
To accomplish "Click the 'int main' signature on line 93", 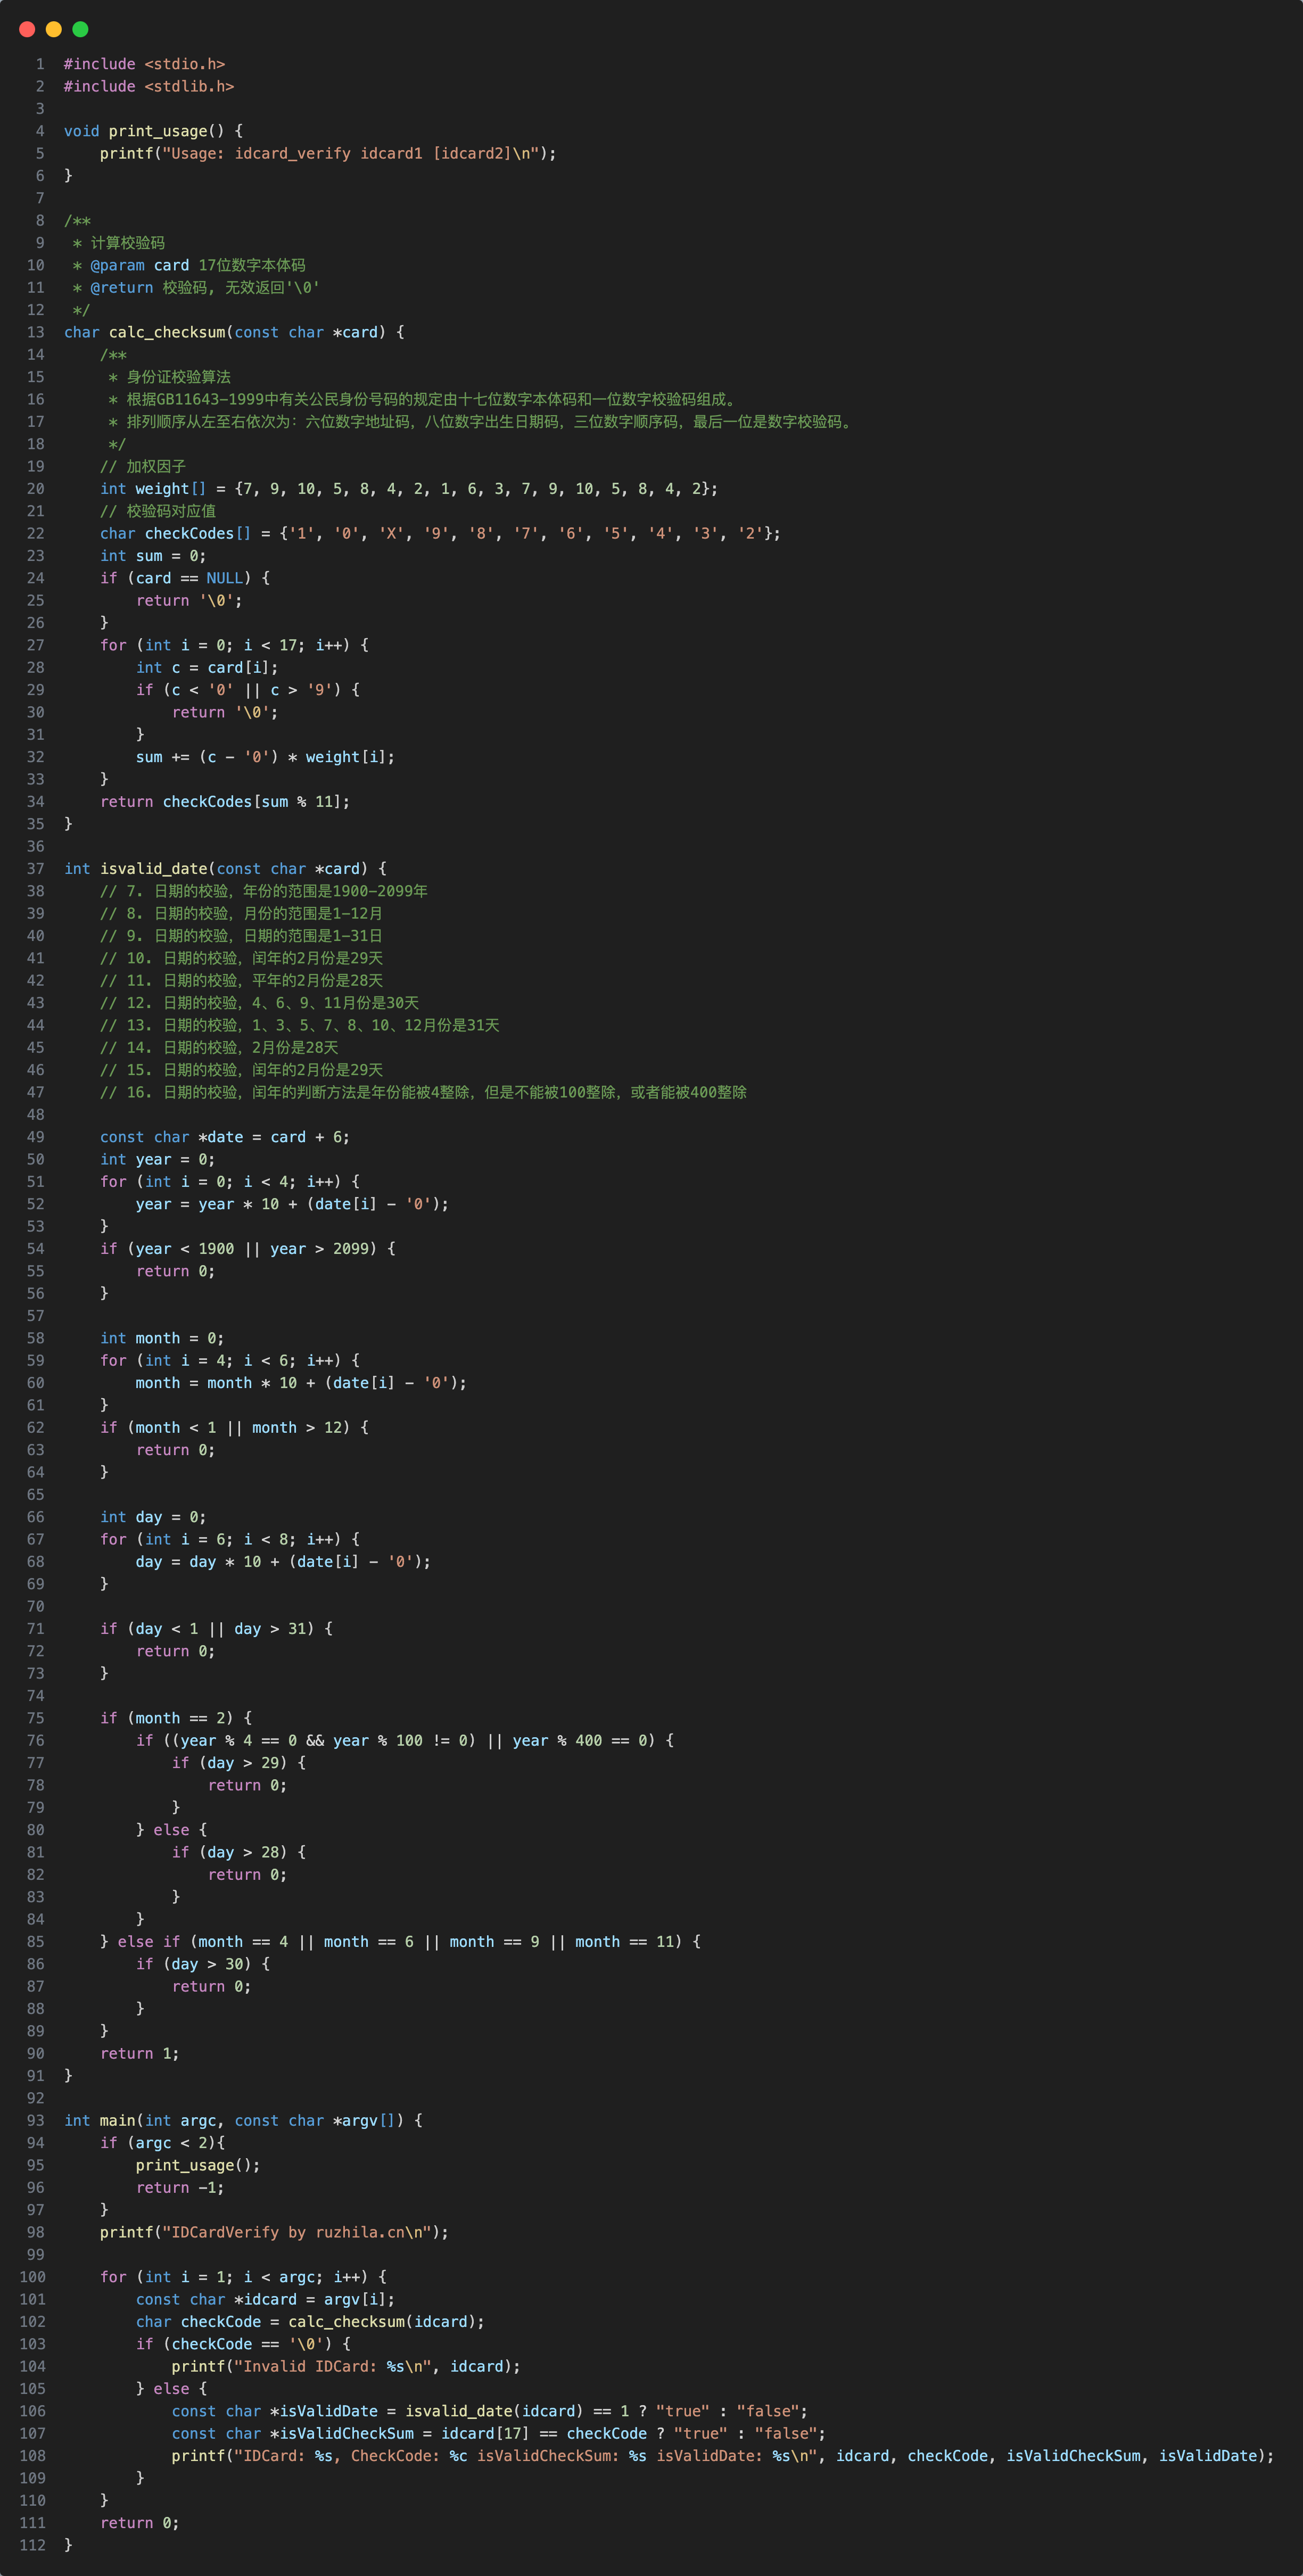I will tap(243, 2120).
